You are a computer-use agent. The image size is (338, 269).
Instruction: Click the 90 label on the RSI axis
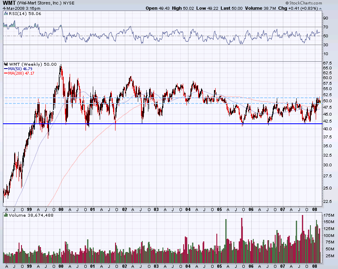tap(325, 18)
